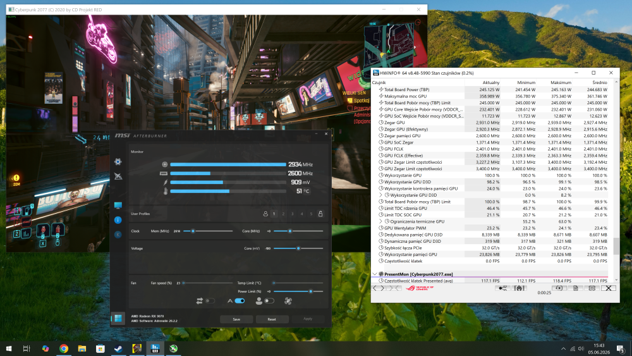Image resolution: width=632 pixels, height=356 pixels.
Task: Click the HWiNFO save report document icon
Action: click(x=576, y=288)
